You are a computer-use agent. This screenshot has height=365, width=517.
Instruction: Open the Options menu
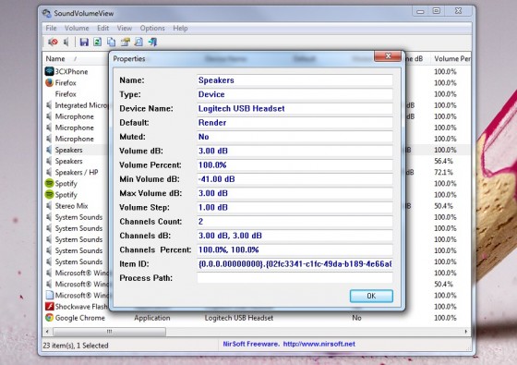(152, 28)
